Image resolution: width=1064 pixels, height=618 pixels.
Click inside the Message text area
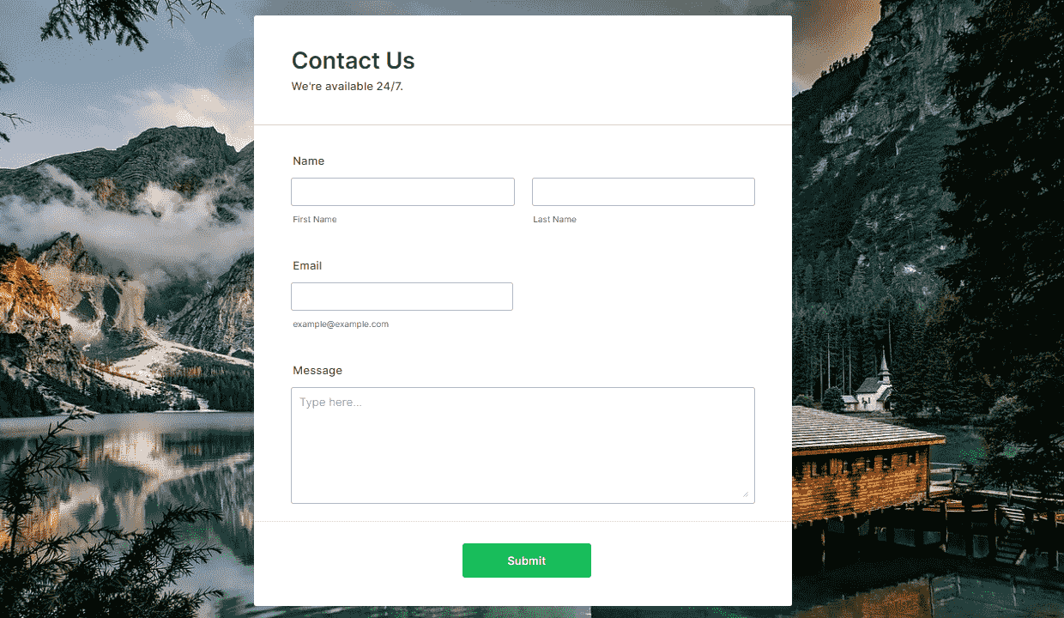click(523, 445)
